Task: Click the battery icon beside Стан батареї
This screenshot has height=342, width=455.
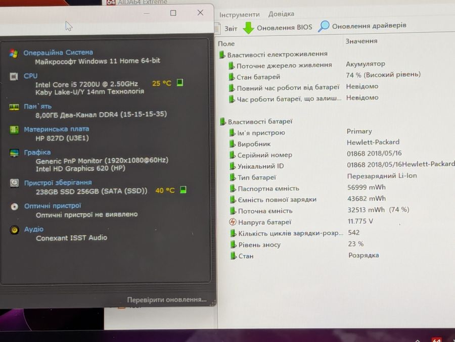Action: click(x=231, y=77)
